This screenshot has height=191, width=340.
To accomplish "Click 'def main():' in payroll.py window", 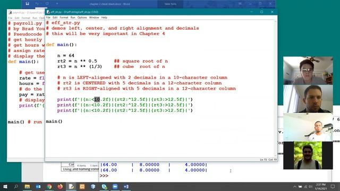I will (x=23, y=62).
